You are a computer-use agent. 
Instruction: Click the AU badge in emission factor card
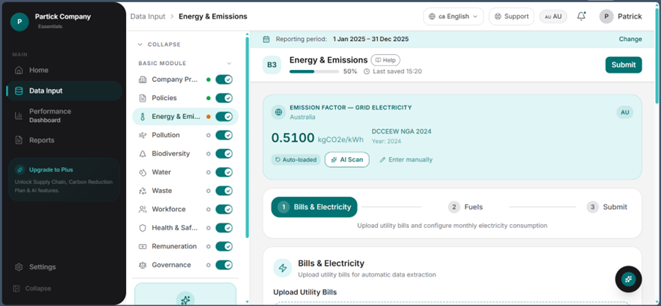[624, 112]
